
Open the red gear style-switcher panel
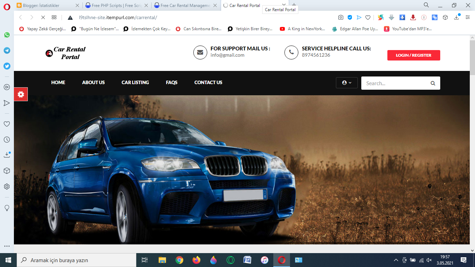(x=21, y=94)
